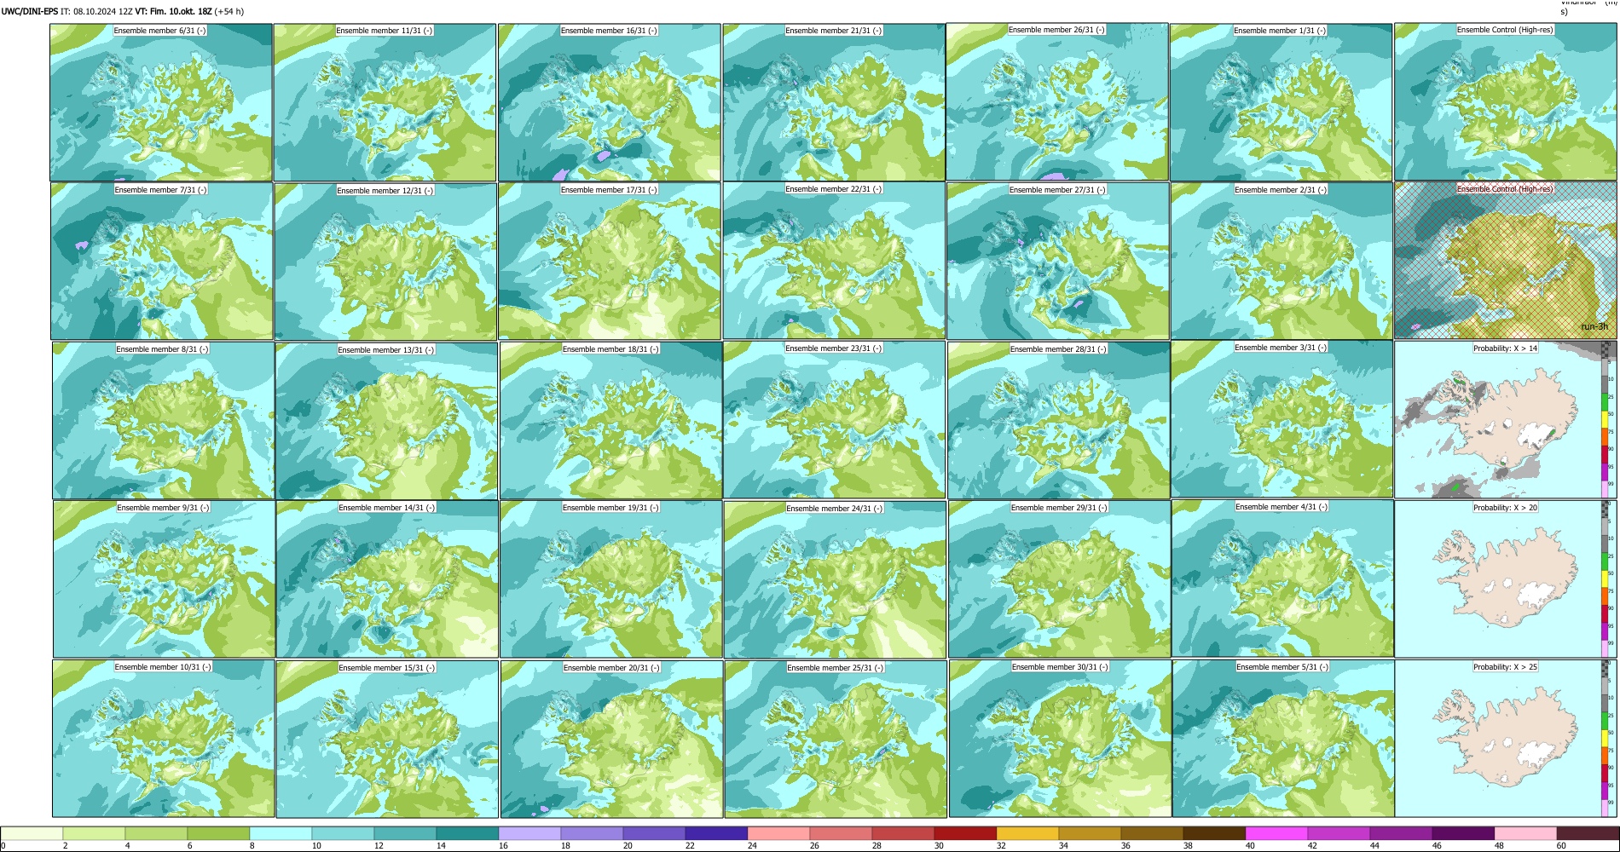
Task: View the Ensemble member 19/31 map
Action: tap(610, 579)
